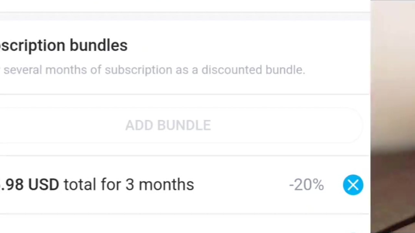415x233 pixels.
Task: Click the word "bundles" in the heading
Action: (x=99, y=45)
